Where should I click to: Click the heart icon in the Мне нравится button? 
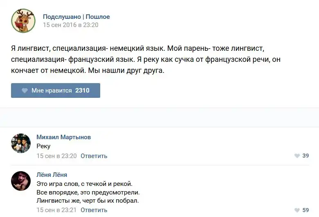[25, 90]
